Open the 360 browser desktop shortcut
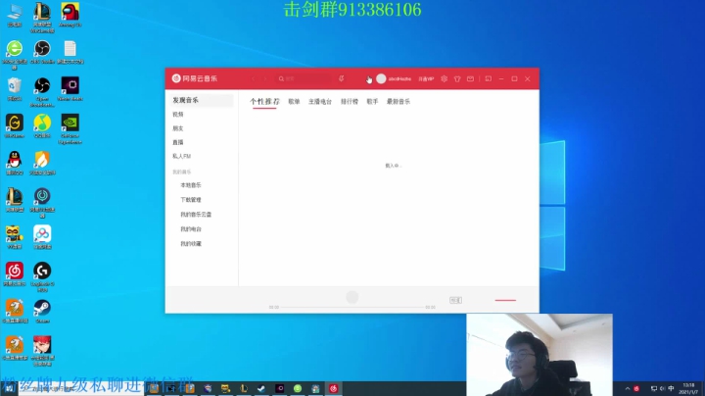Viewport: 705px width, 396px height. 15,55
